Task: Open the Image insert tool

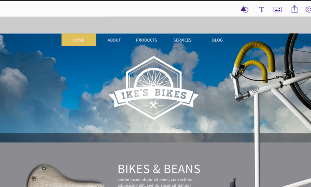Action: (278, 9)
